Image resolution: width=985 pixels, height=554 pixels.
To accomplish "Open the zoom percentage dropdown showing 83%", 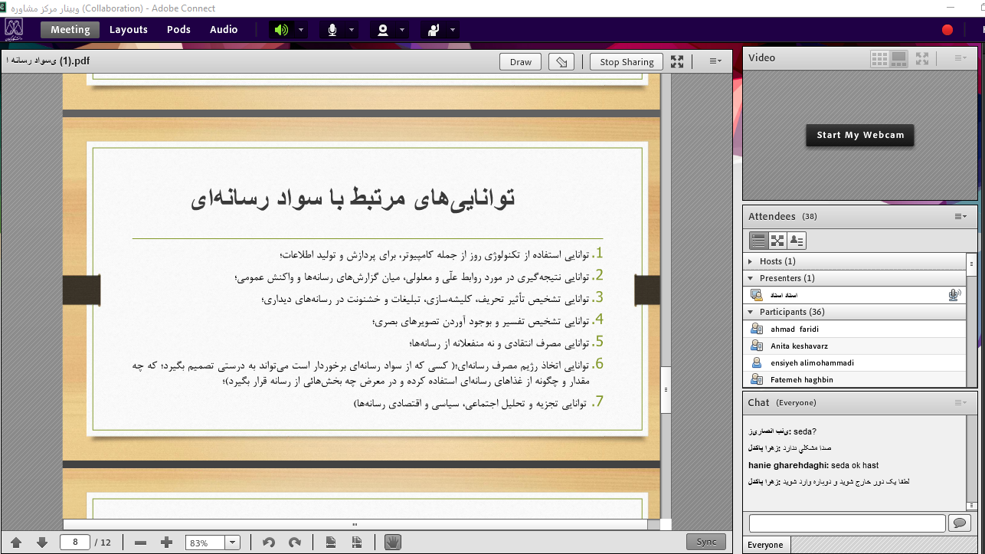I will pyautogui.click(x=232, y=543).
